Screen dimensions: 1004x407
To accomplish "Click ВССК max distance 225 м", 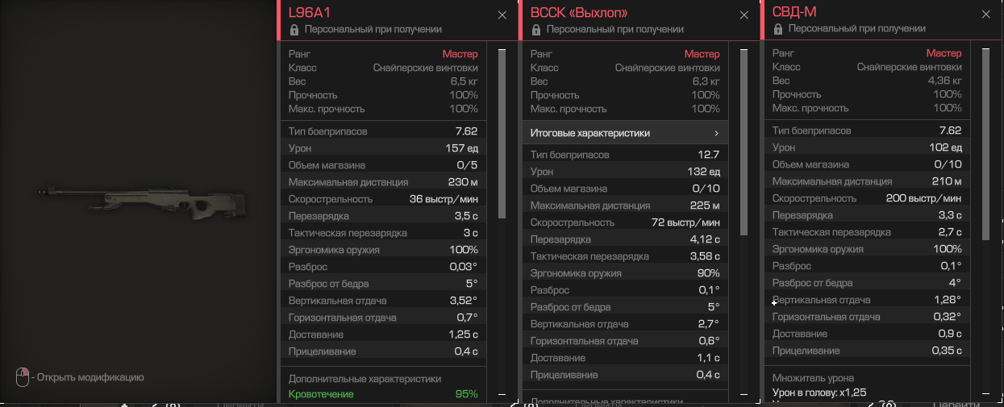I will coord(705,206).
